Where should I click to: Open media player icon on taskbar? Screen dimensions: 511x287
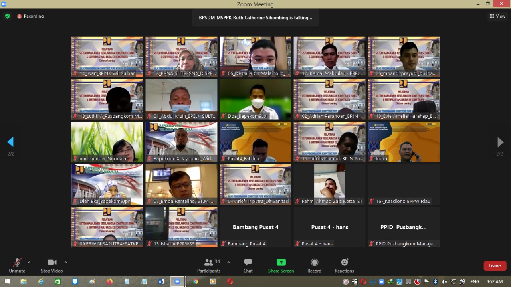point(213,281)
